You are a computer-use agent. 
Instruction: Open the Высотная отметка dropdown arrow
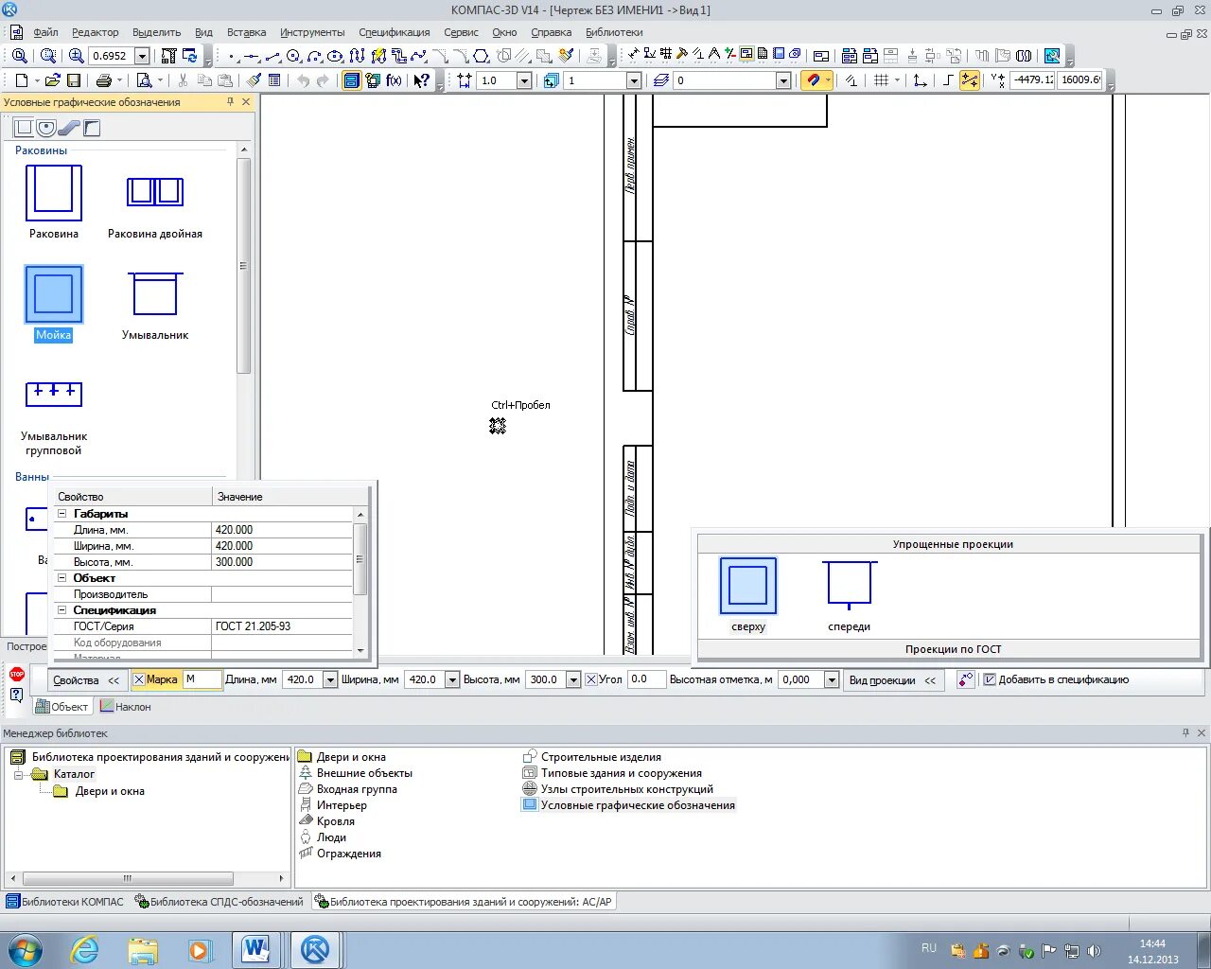832,679
